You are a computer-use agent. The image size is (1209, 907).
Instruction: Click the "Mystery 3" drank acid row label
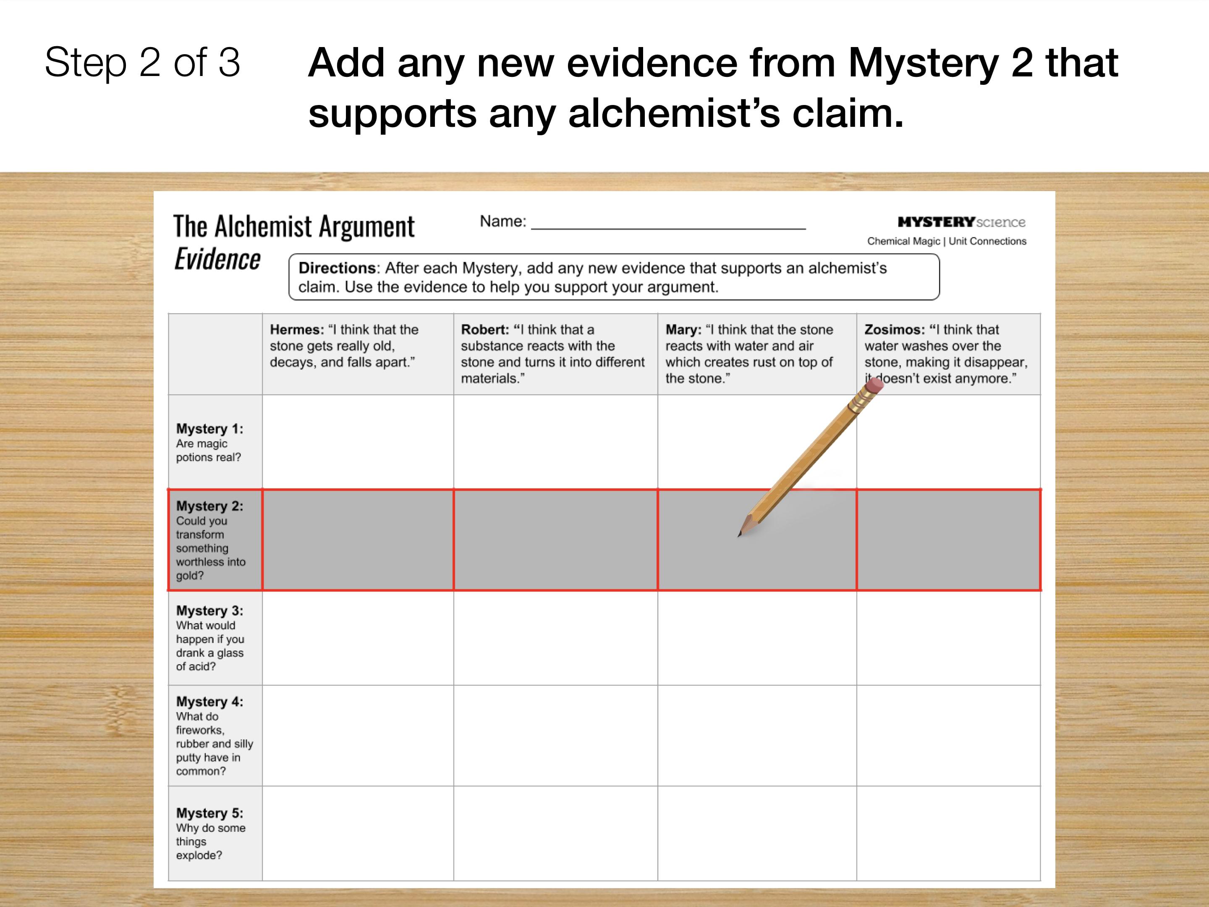pos(215,638)
